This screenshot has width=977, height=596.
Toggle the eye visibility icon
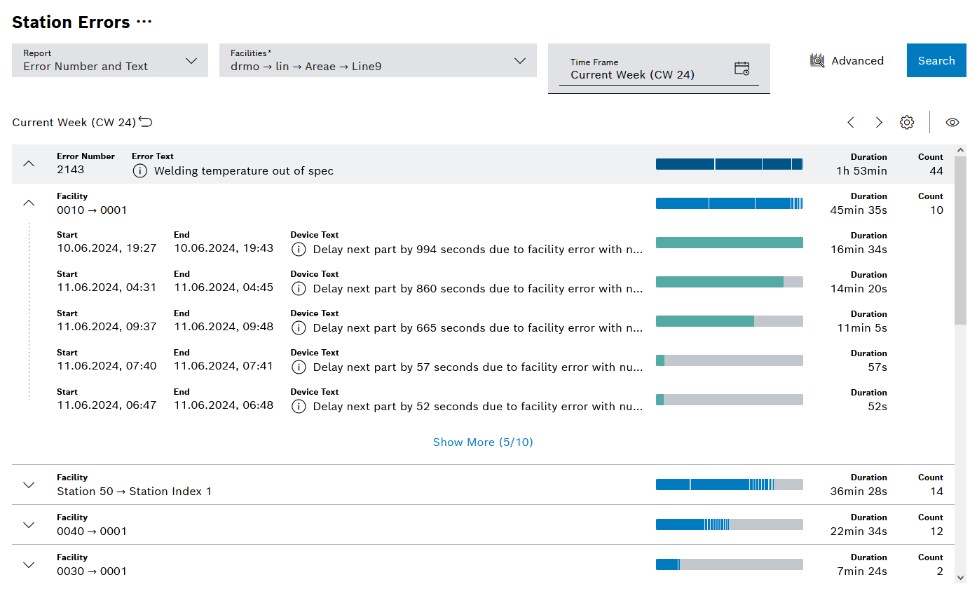952,123
